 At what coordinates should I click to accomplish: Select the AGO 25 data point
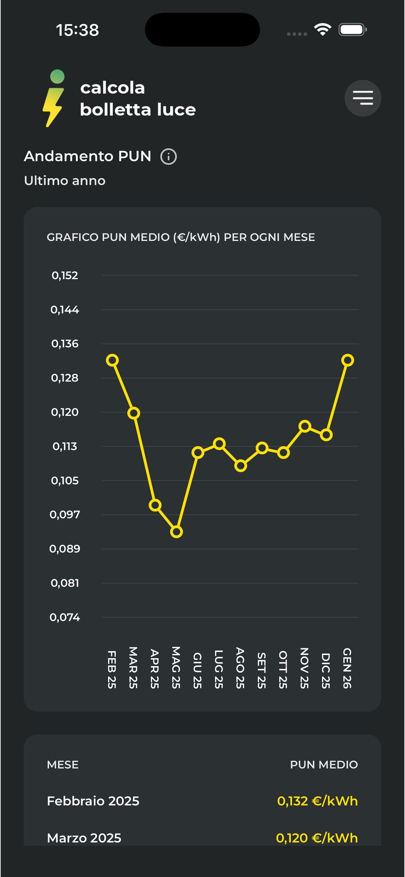pyautogui.click(x=241, y=466)
